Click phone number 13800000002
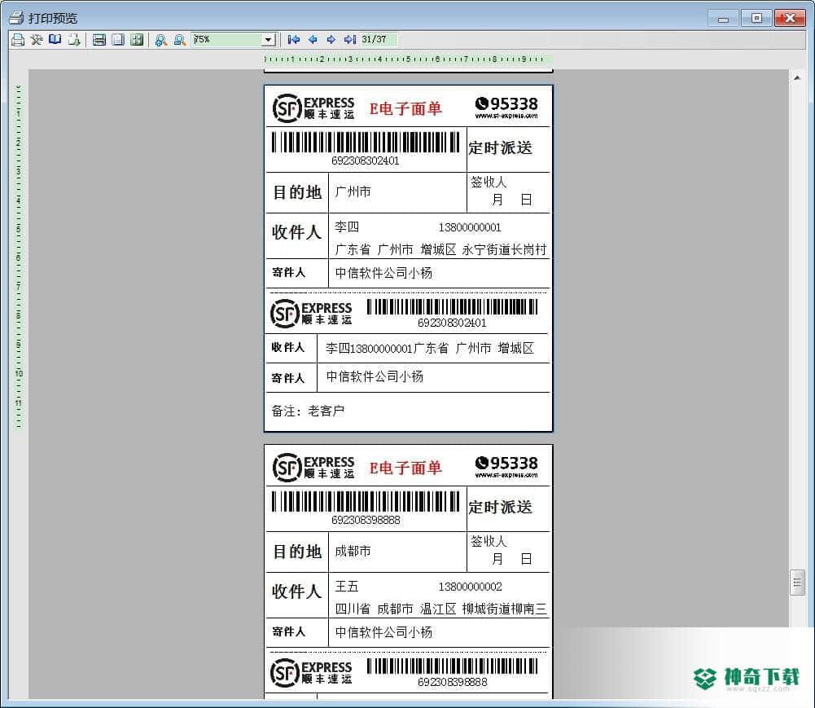 point(471,587)
